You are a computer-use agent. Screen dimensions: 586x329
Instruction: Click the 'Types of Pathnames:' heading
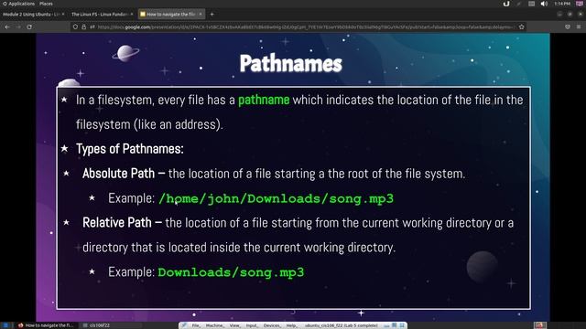(130, 149)
